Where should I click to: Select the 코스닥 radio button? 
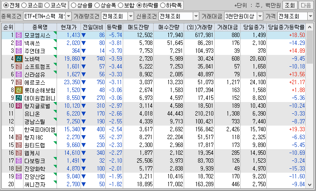coord(47,6)
